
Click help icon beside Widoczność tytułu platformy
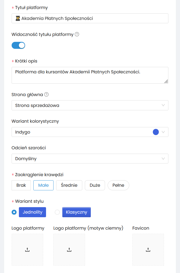pyautogui.click(x=77, y=34)
